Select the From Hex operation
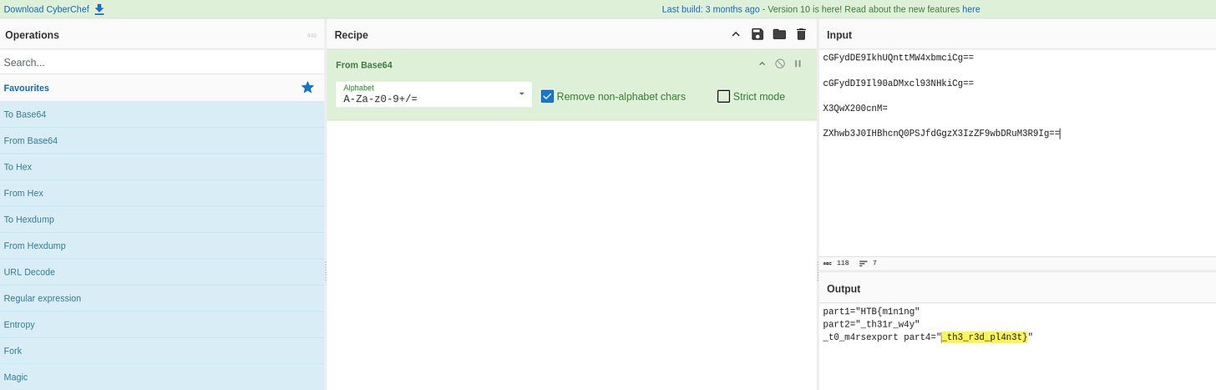 coord(162,193)
